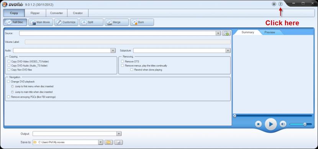Viewport: 318px width, 149px height.
Task: Click inside the Audio combo box field
Action: tap(62, 51)
